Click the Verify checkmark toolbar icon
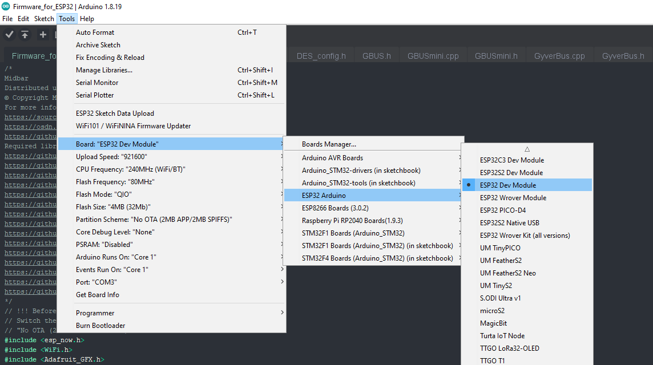653x365 pixels. point(9,35)
